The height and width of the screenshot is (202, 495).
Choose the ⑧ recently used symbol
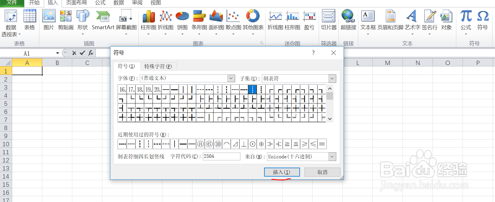(x=200, y=144)
